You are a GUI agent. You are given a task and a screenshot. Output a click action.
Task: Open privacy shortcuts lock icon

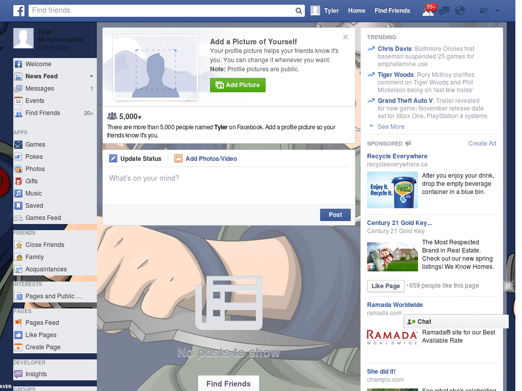point(483,11)
